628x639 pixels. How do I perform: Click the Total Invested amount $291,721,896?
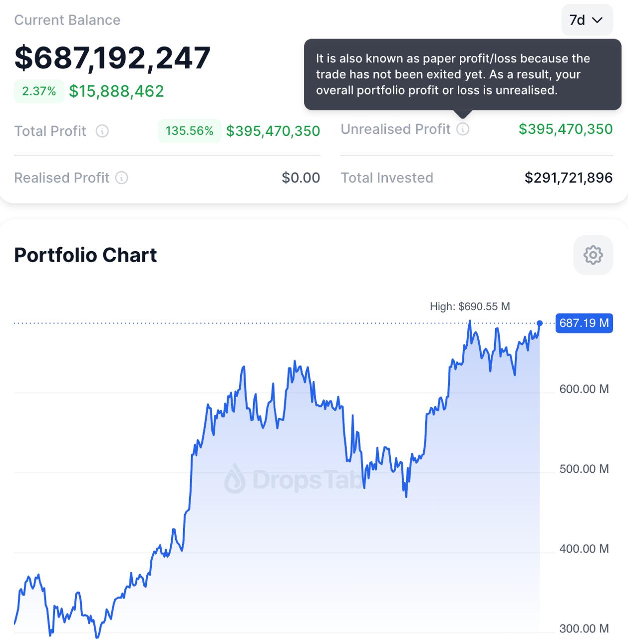569,178
